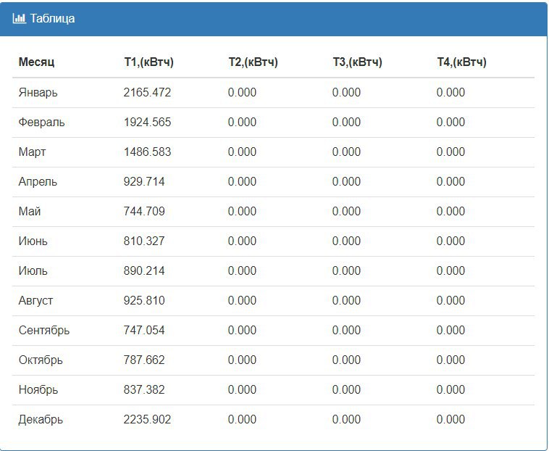The height and width of the screenshot is (451, 549).
Task: Select the value 890.214 for Июль
Action: (144, 271)
